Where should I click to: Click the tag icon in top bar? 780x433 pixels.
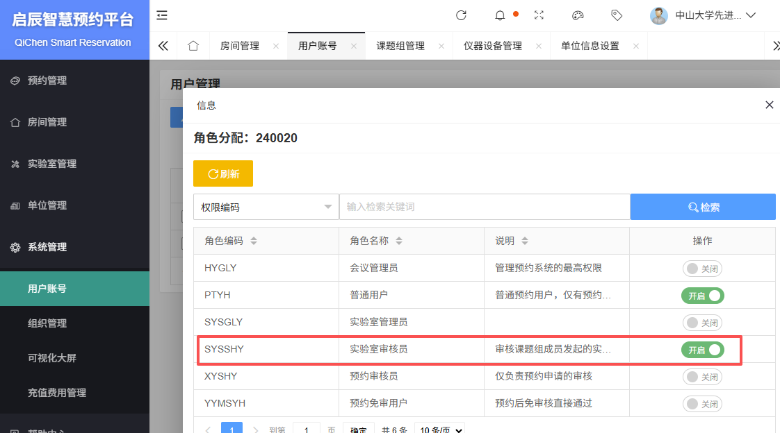tap(617, 15)
